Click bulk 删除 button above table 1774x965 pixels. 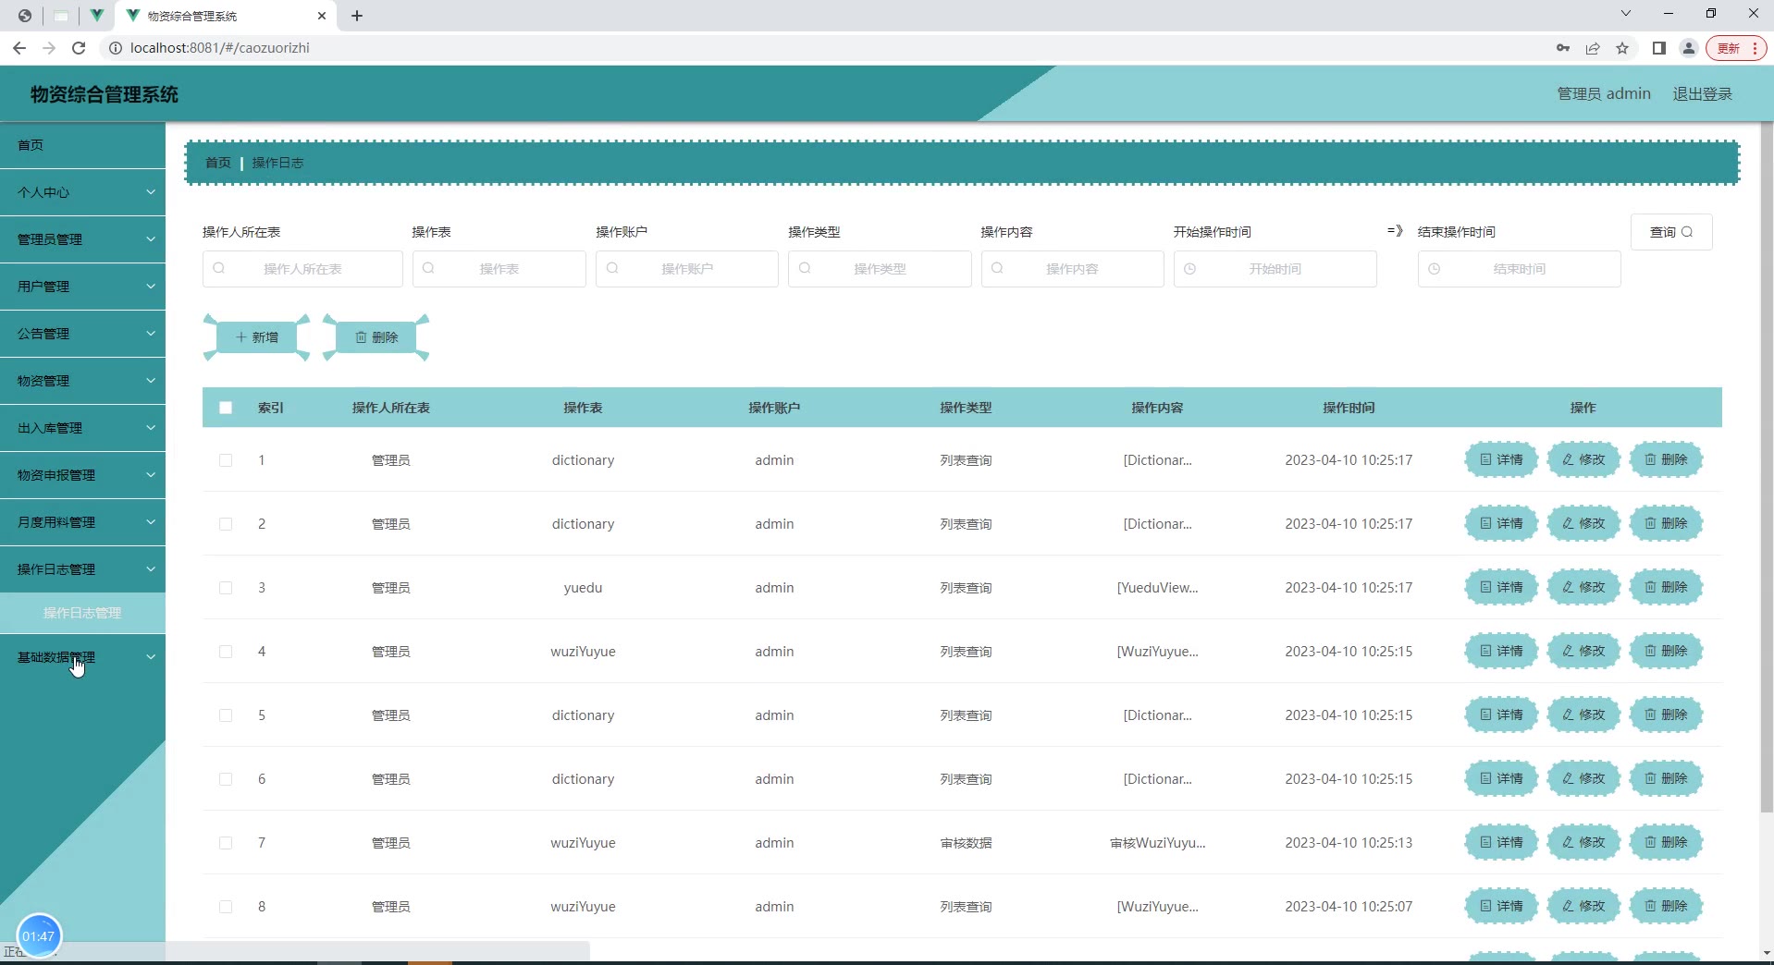pos(376,337)
